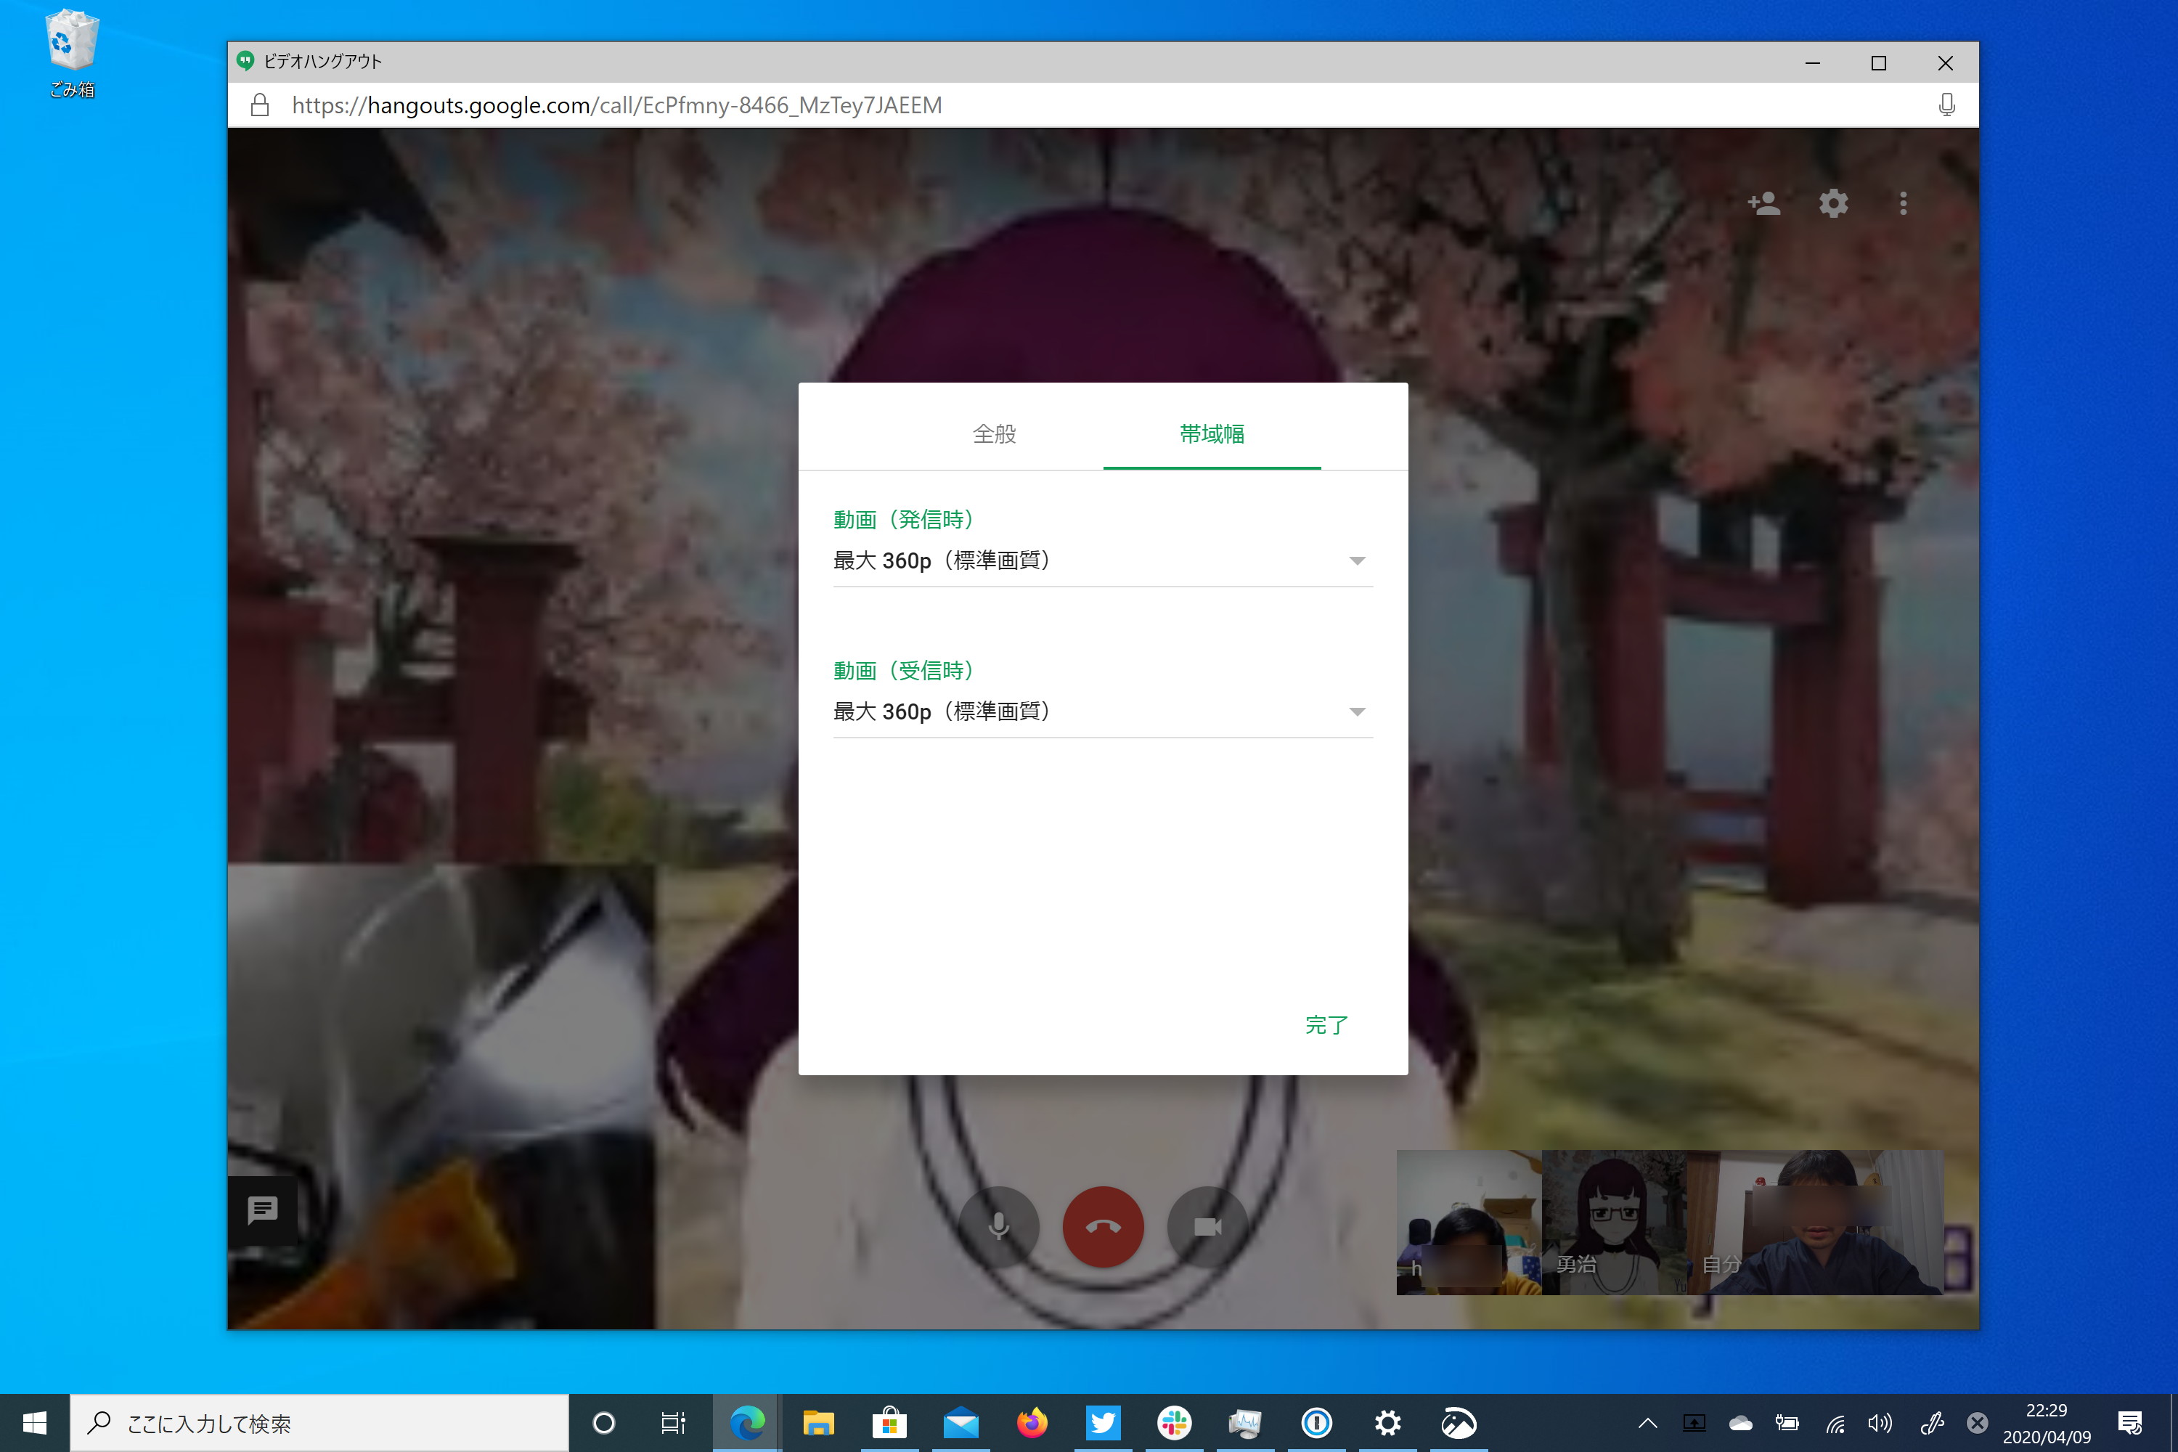
Task: Open Firefox from the taskbar
Action: (x=1032, y=1423)
